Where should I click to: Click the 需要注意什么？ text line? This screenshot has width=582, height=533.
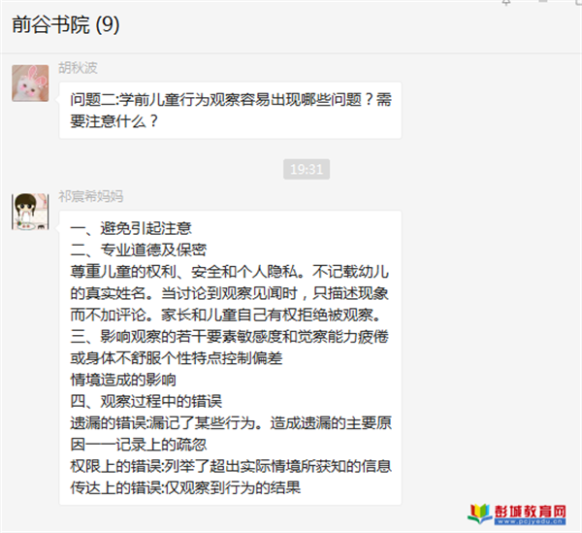click(114, 121)
